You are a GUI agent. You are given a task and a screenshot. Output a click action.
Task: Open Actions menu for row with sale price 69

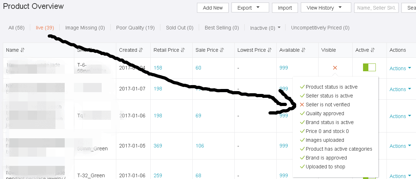click(x=400, y=116)
